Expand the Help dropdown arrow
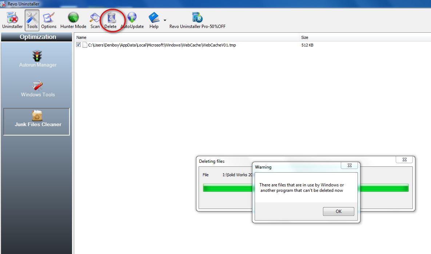 pyautogui.click(x=165, y=20)
